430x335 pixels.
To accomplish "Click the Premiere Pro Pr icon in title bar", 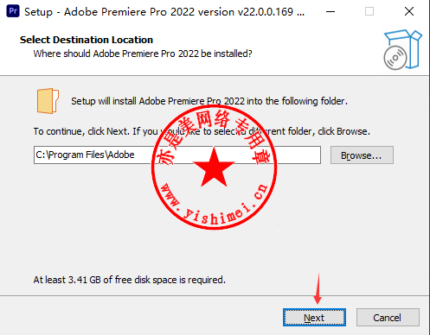I will pos(13,11).
